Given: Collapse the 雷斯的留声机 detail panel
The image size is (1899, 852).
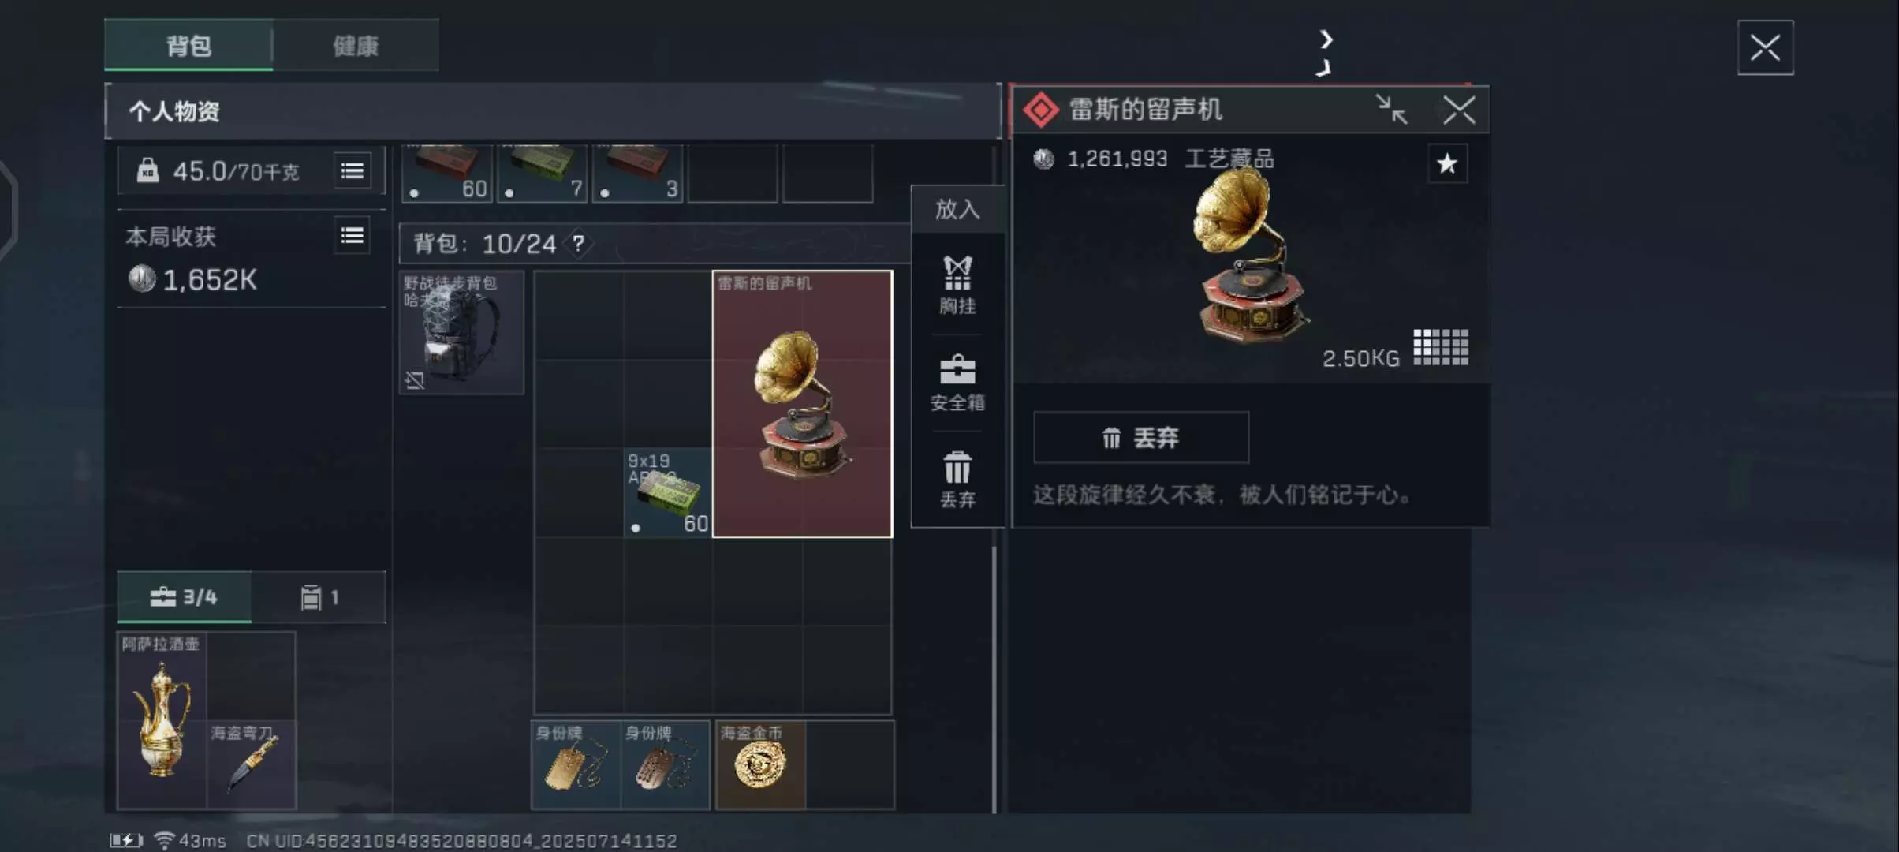Looking at the screenshot, I should click(x=1392, y=110).
